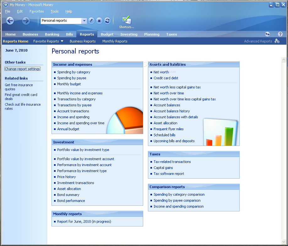Open the Annual budget report
The height and width of the screenshot is (246, 288).
[68, 129]
